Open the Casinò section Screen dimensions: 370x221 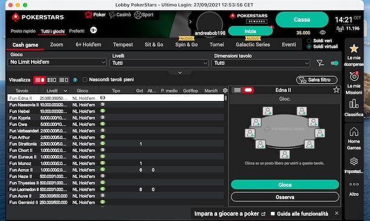click(120, 15)
